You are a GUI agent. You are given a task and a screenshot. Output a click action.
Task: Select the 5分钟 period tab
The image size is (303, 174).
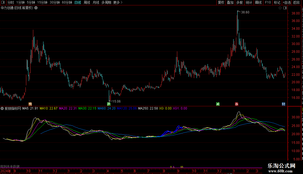[x=31, y=2]
